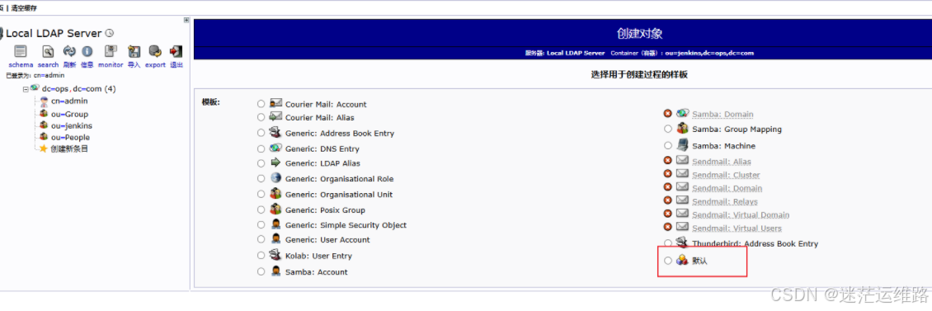Click the cn=admin user icon in tree

[44, 101]
